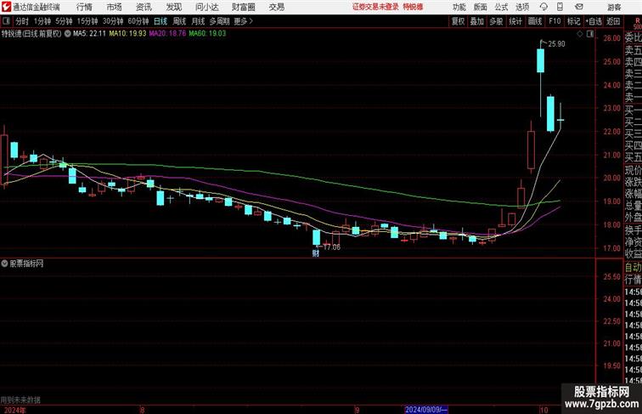
Task: Open the 问小达 menu
Action: 206,7
